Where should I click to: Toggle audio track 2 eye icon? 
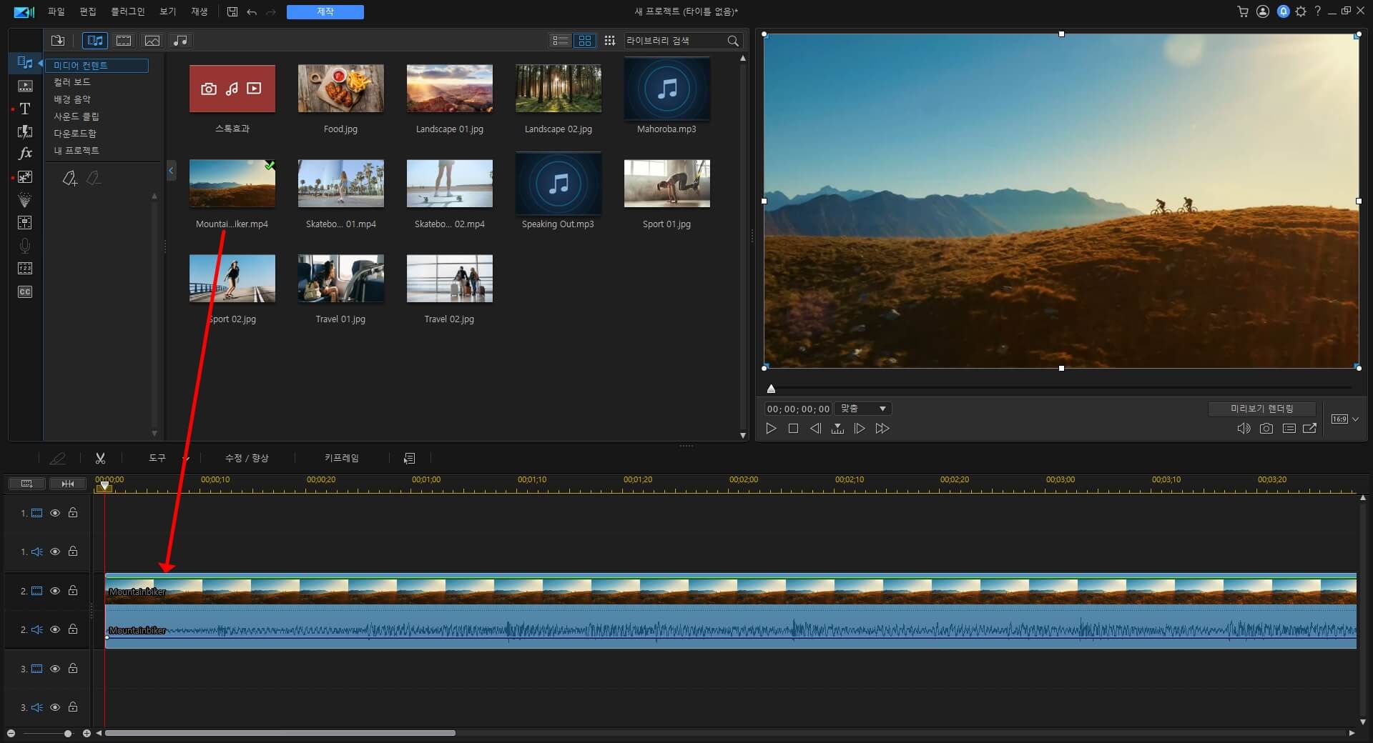(55, 629)
